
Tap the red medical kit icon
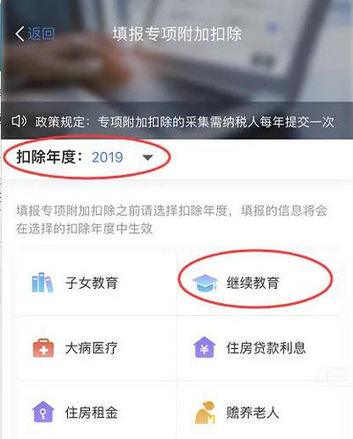pyautogui.click(x=43, y=348)
